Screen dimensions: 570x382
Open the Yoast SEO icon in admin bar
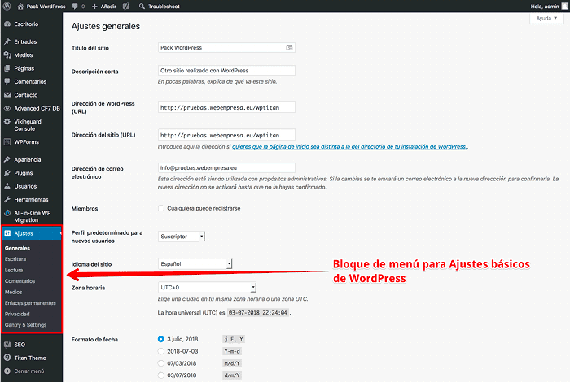pos(126,7)
